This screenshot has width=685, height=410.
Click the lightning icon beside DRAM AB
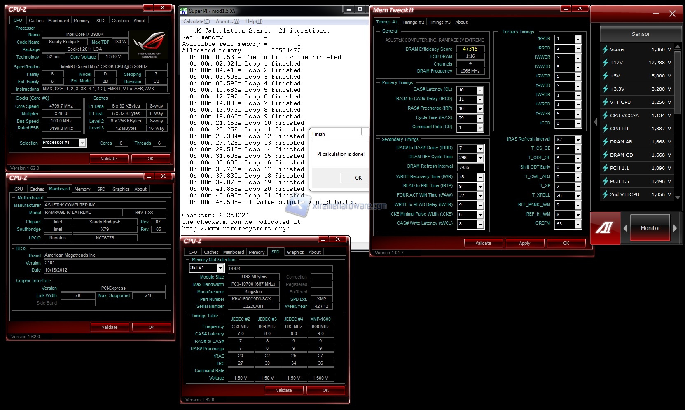(x=605, y=142)
